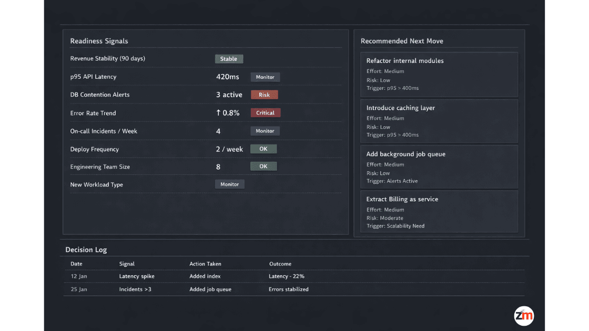Image resolution: width=589 pixels, height=331 pixels.
Task: Click the Critical badge for Error Rate Trend
Action: (x=265, y=112)
